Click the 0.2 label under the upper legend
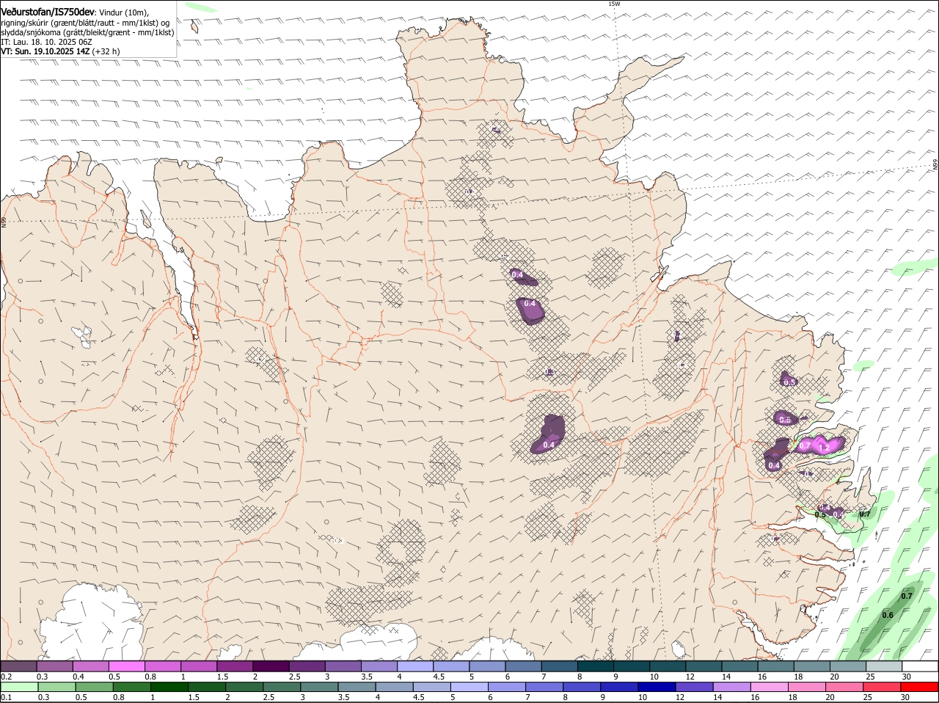Image resolution: width=939 pixels, height=703 pixels. coord(6,677)
